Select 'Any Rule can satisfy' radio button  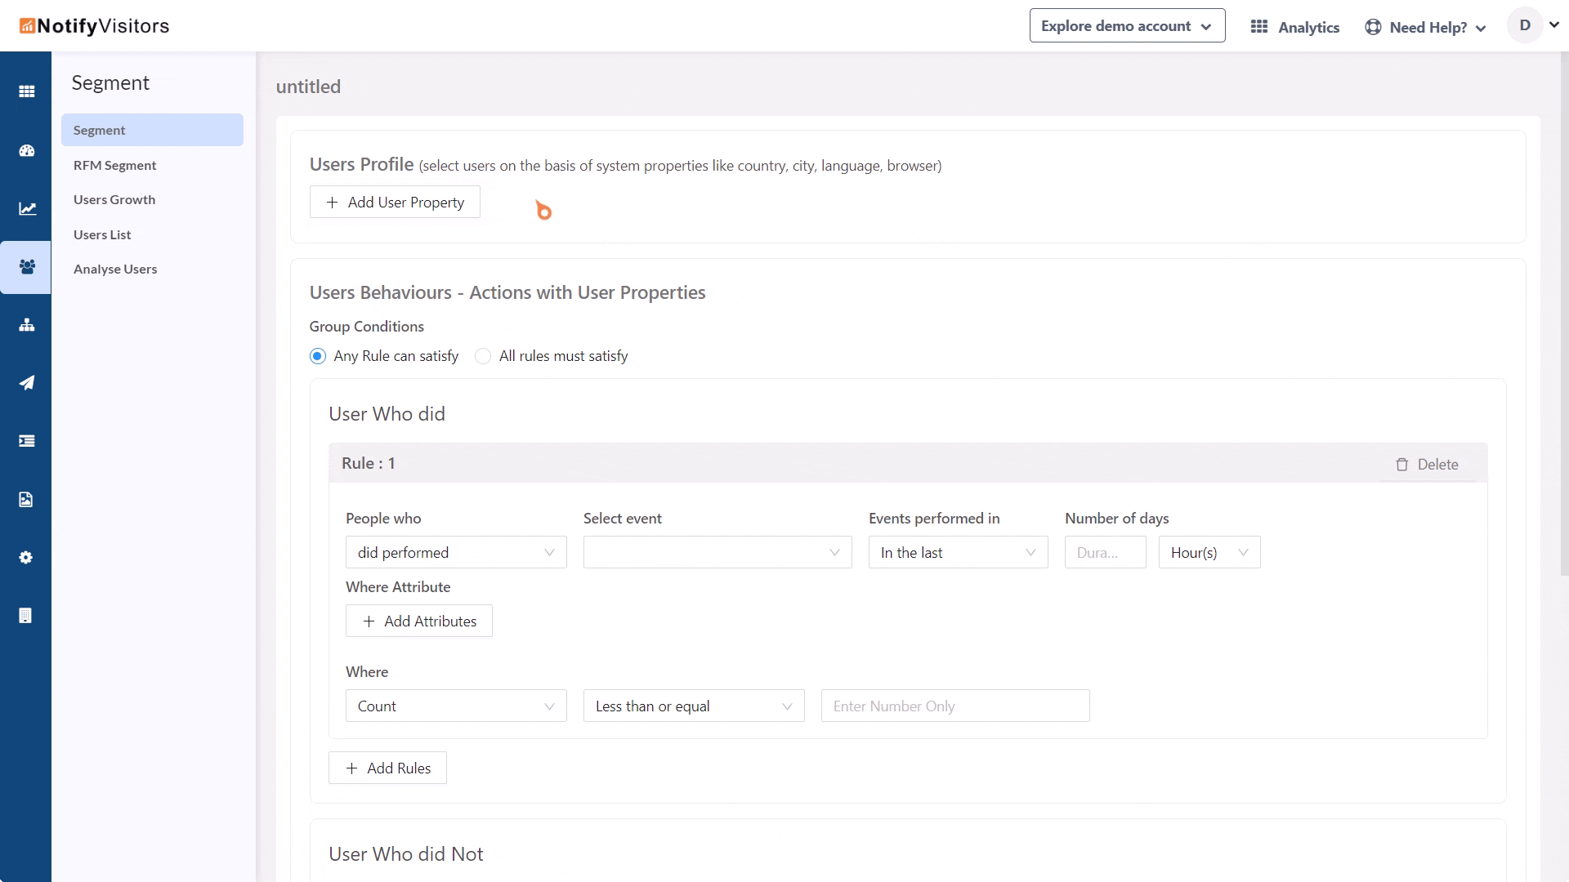tap(318, 356)
